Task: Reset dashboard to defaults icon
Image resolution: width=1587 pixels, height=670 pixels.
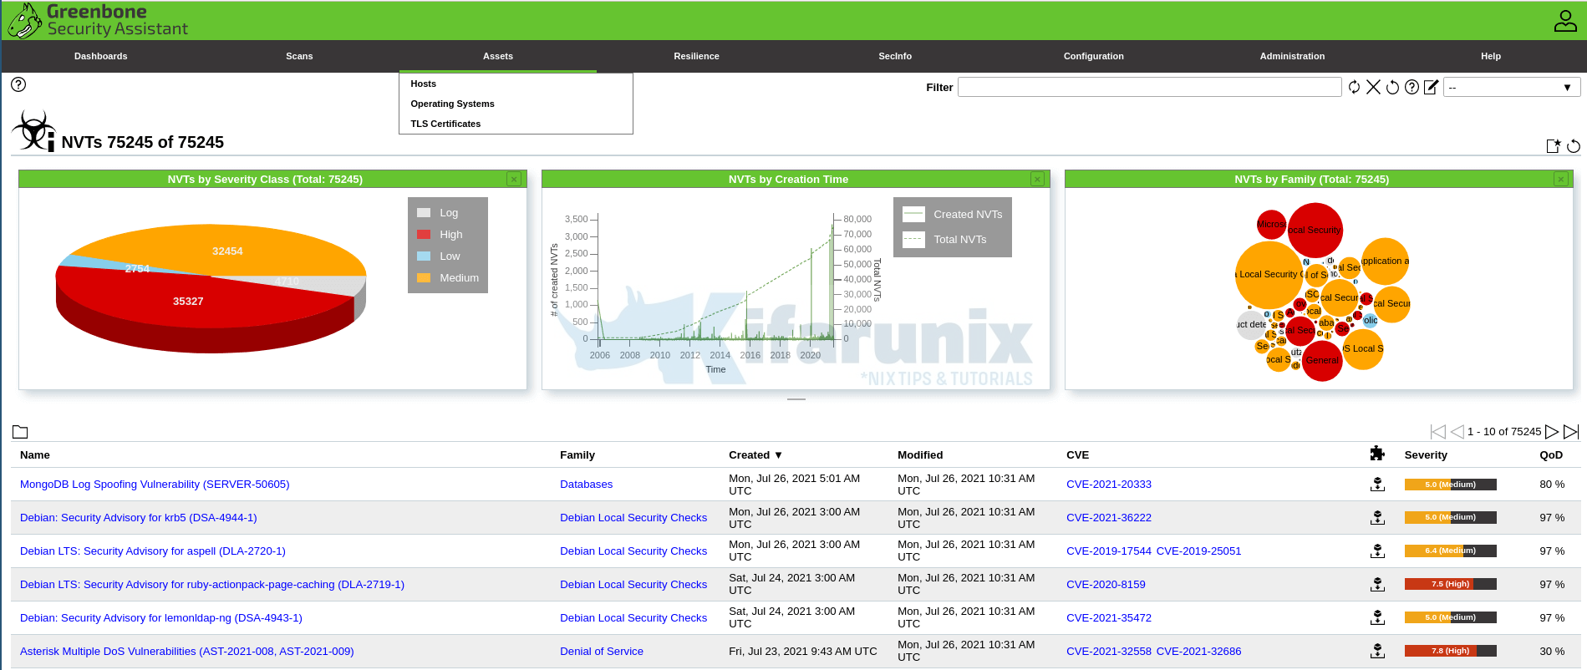Action: click(x=1574, y=146)
